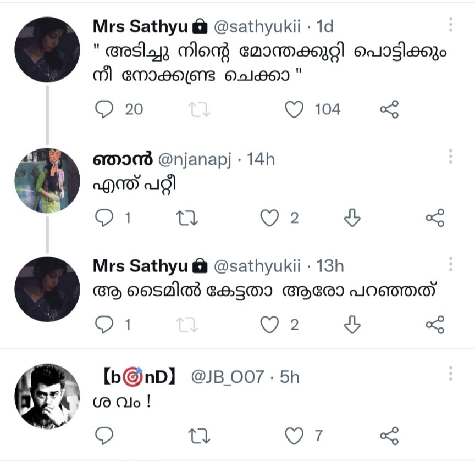The height and width of the screenshot is (462, 475).
Task: Share the first Mrs Sathyu tweet
Action: pos(389,110)
